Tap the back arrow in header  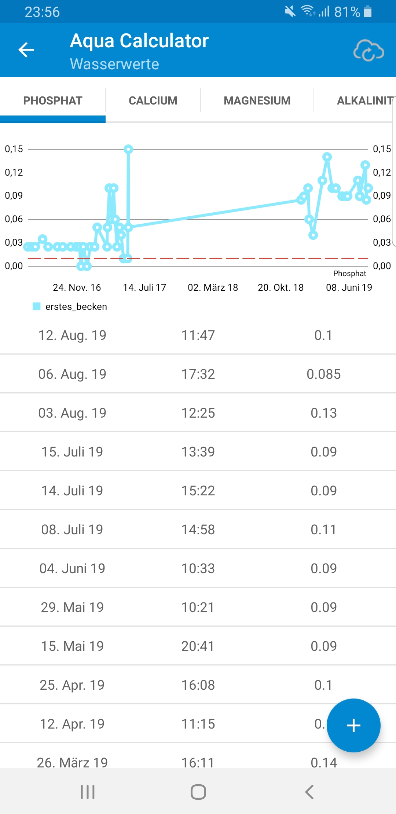click(26, 50)
